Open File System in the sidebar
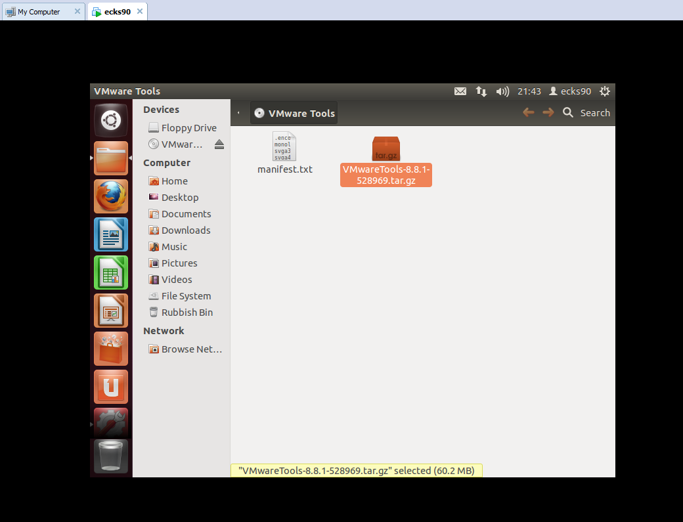The width and height of the screenshot is (683, 522). pyautogui.click(x=179, y=296)
